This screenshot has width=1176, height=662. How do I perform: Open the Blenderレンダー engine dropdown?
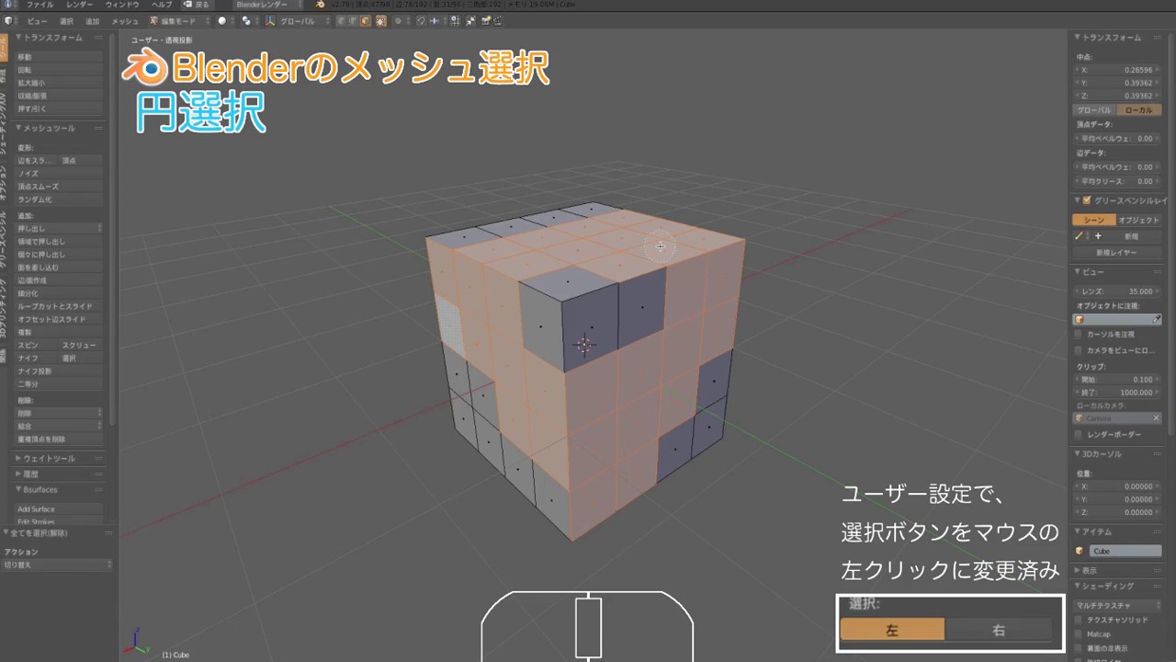[x=267, y=5]
